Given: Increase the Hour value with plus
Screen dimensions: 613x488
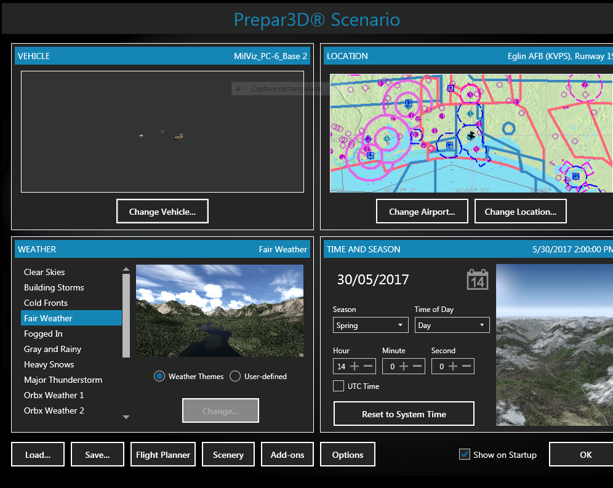Looking at the screenshot, I should (355, 366).
